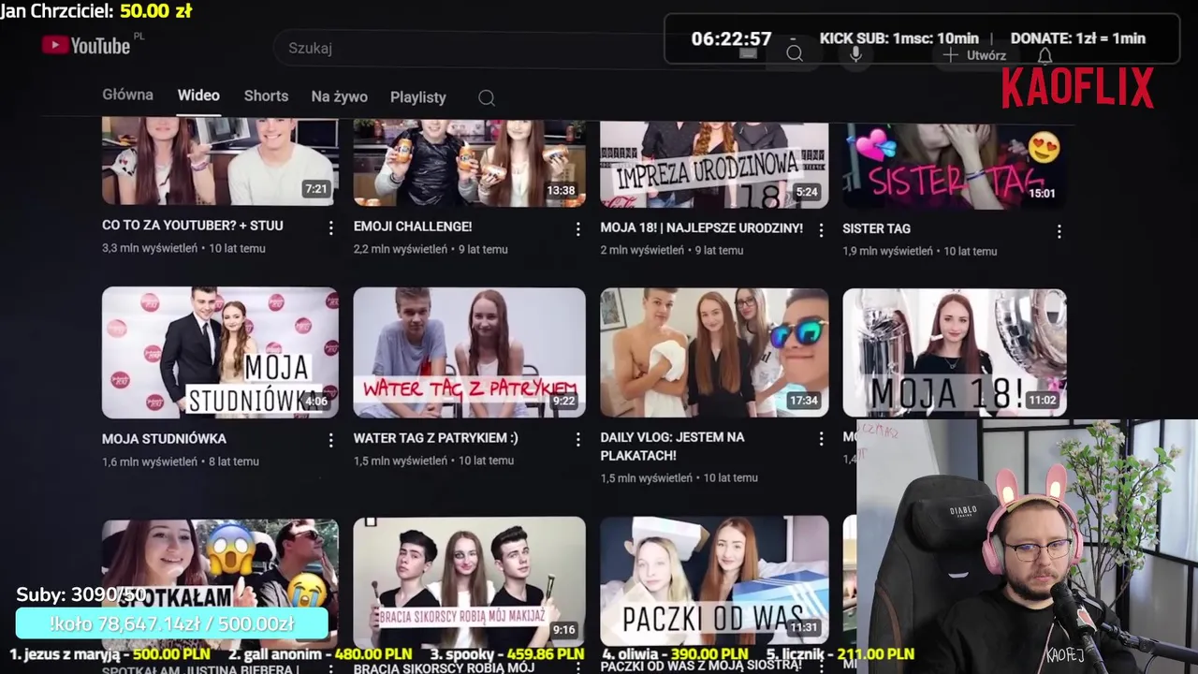
Task: Open the WATER TAG Z PATRYKIEM thumbnail
Action: [469, 353]
